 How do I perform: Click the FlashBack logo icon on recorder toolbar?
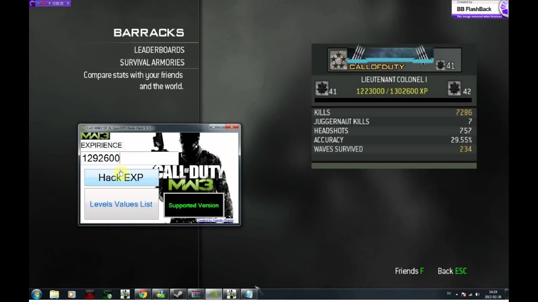point(32,3)
